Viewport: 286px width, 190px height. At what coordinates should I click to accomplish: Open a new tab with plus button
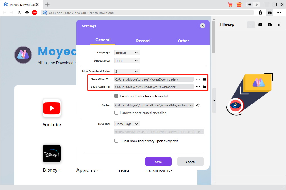47,4
